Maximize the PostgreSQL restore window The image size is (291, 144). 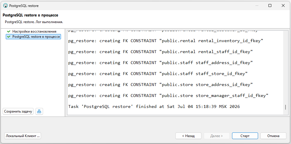[270, 5]
